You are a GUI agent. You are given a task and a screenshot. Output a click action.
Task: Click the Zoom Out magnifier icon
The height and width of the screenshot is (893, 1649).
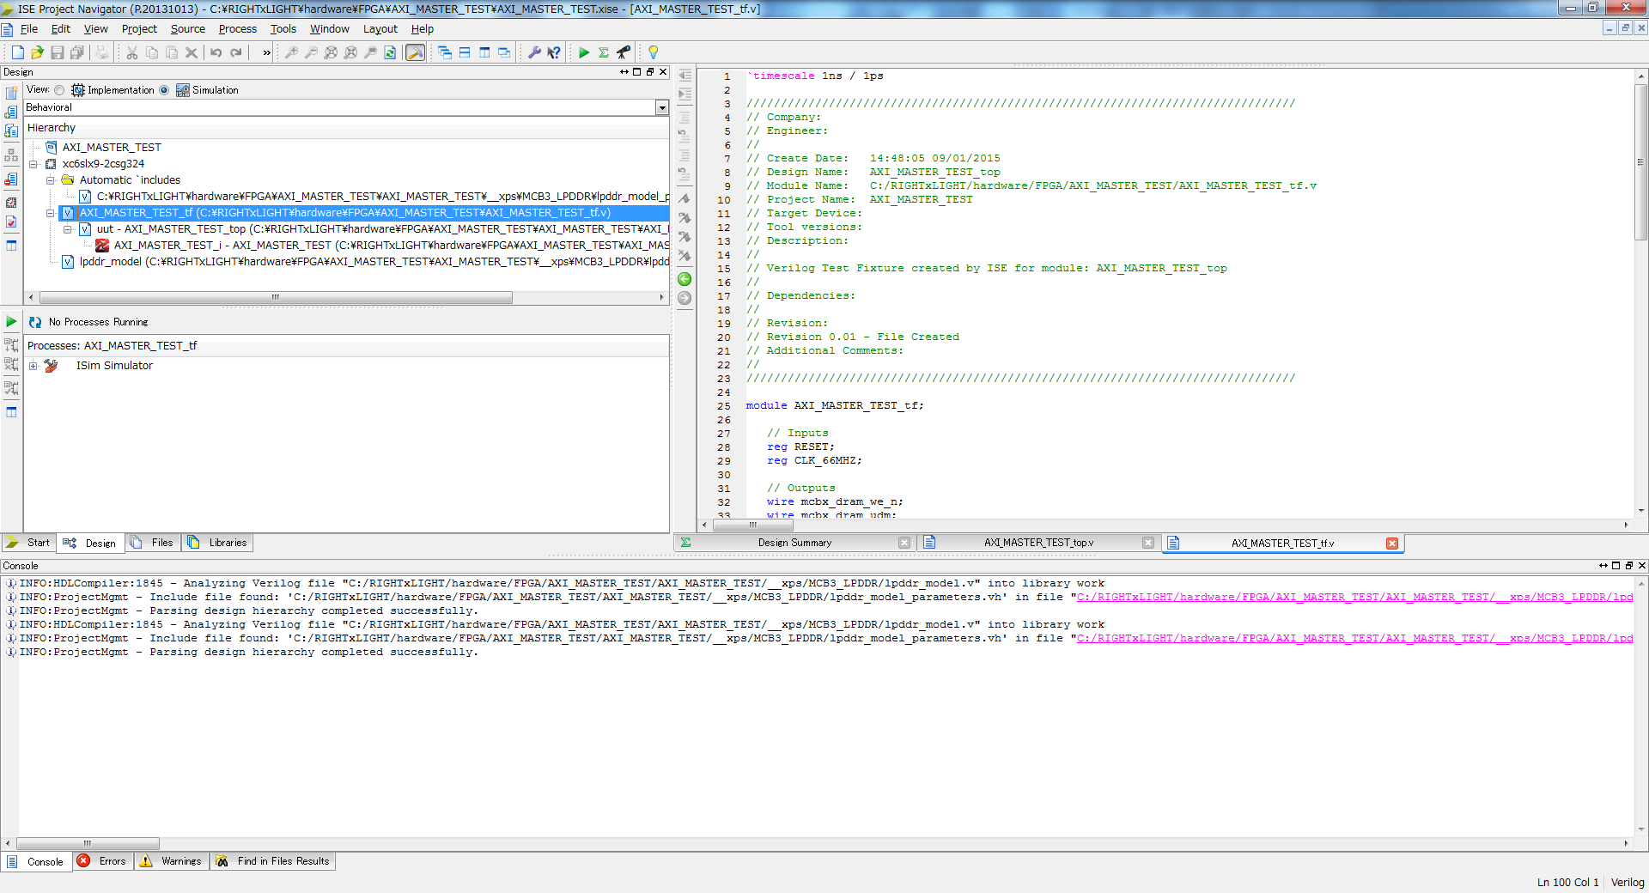pos(311,52)
